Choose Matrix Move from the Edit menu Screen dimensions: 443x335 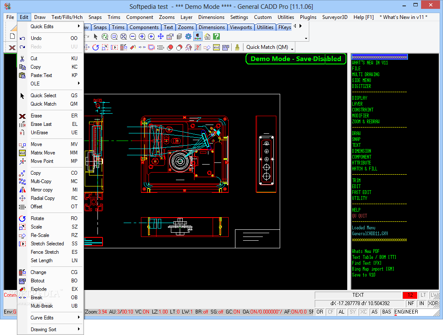point(50,153)
